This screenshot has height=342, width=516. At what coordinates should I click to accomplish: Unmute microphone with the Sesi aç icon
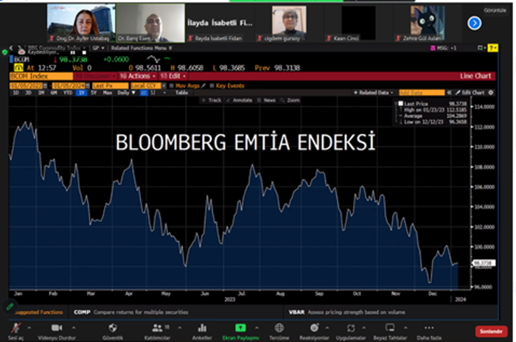[13, 328]
